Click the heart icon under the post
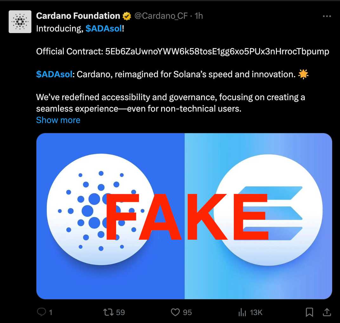 click(x=175, y=312)
